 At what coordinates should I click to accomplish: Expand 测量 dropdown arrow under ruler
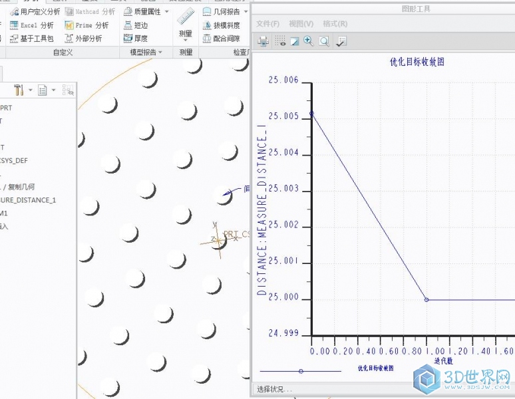186,40
